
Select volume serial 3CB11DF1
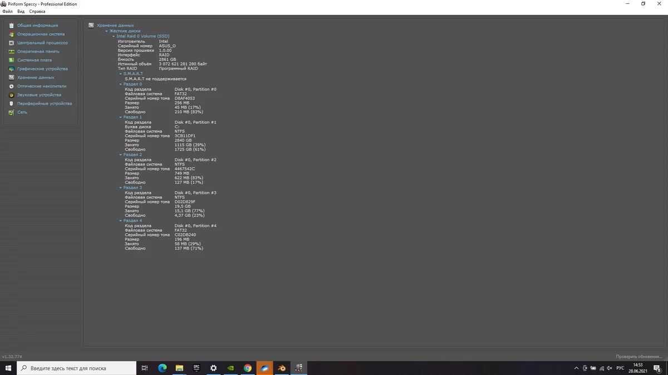(185, 136)
